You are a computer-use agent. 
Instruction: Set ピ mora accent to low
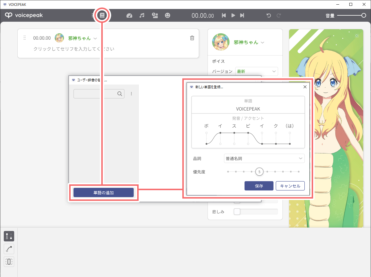point(248,144)
